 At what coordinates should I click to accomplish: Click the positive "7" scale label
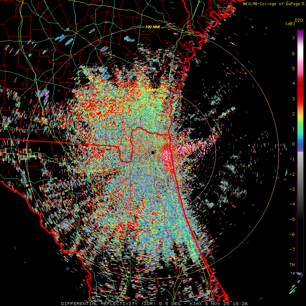[293, 38]
